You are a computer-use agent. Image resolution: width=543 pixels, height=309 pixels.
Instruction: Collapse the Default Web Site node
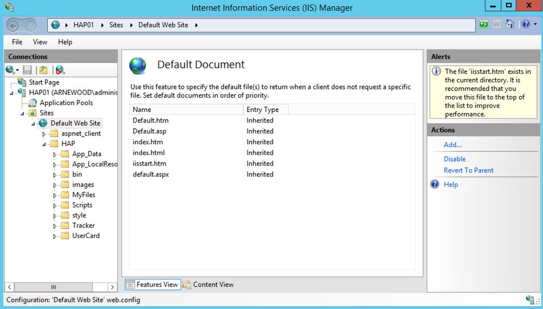click(33, 124)
